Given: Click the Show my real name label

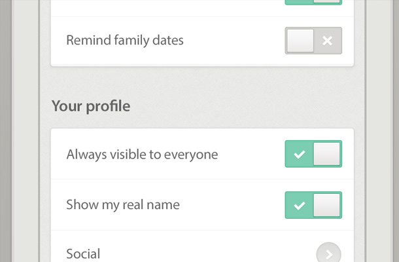Looking at the screenshot, I should tap(123, 206).
